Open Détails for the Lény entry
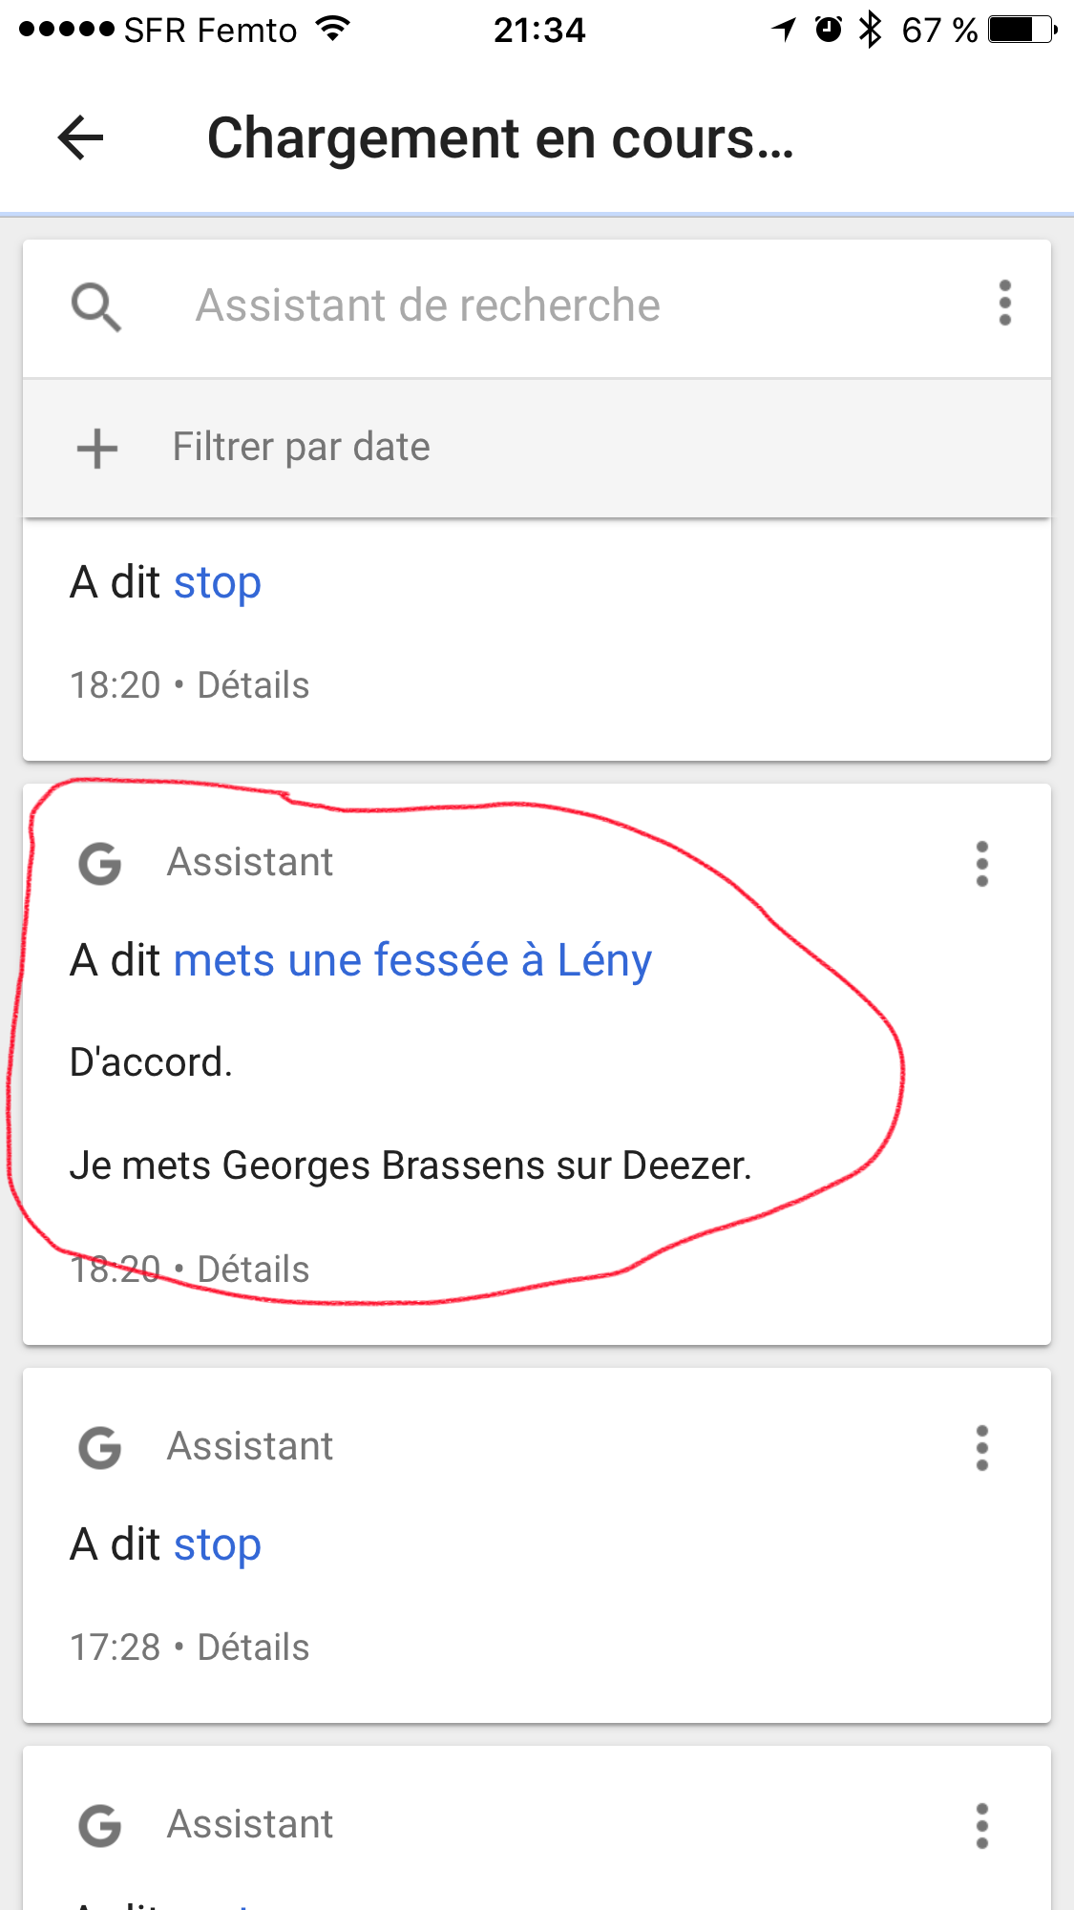This screenshot has width=1074, height=1910. click(253, 1270)
